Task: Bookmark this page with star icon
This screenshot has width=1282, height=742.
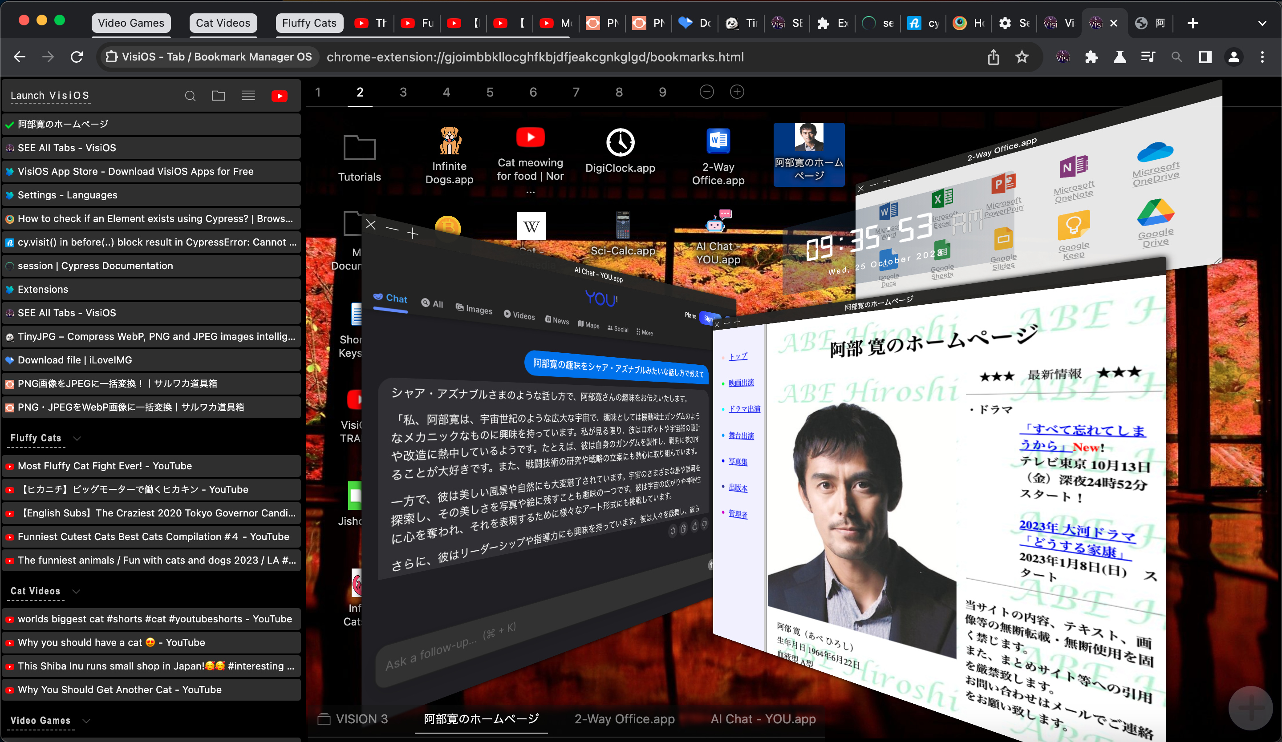Action: click(1022, 57)
